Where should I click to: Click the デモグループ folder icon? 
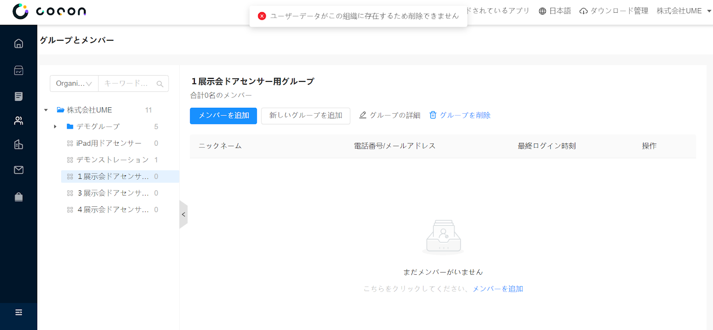[x=70, y=126]
